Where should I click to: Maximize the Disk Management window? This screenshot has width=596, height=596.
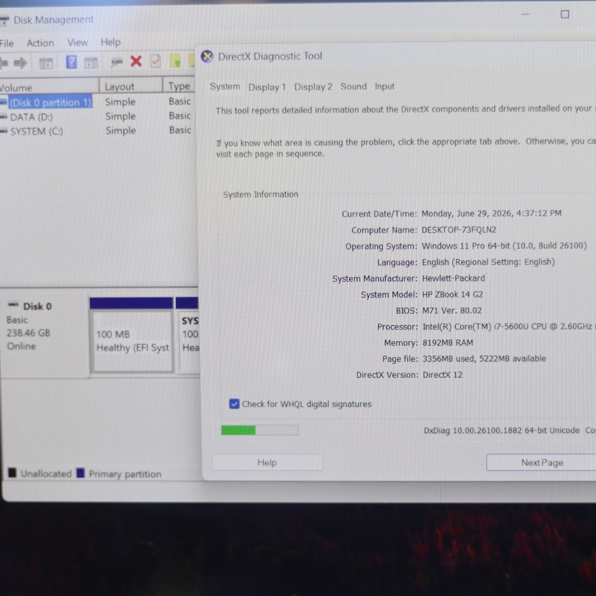click(x=565, y=14)
